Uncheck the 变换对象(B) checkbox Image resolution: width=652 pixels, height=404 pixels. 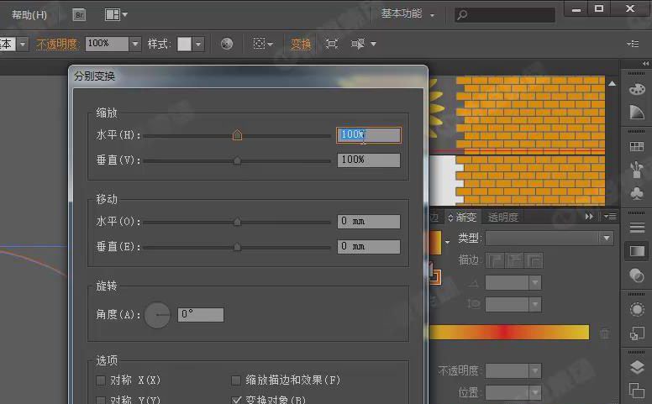tap(236, 400)
